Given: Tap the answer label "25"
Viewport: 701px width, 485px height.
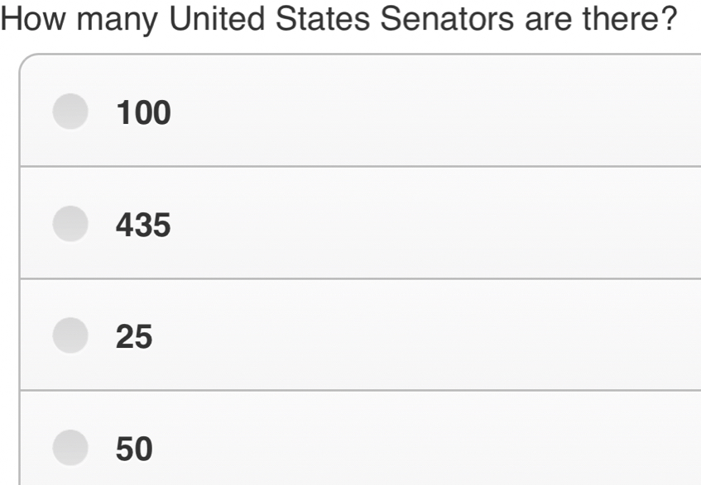Looking at the screenshot, I should pos(134,337).
